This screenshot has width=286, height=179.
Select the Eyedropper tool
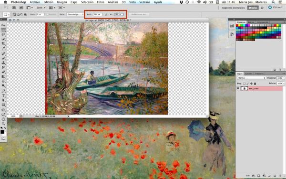[x=3, y=48]
